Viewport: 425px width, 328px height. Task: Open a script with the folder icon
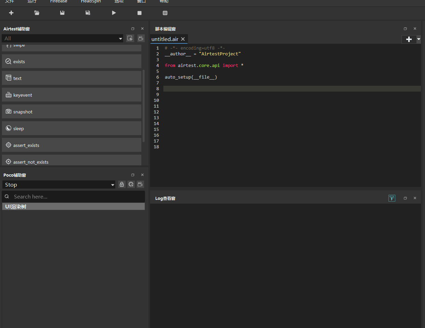37,13
